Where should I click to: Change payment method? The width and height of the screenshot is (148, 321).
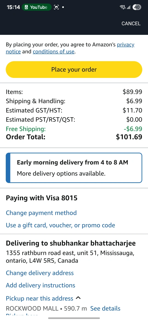click(x=41, y=213)
